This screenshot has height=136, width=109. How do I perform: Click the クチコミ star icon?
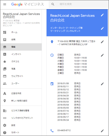(5, 61)
